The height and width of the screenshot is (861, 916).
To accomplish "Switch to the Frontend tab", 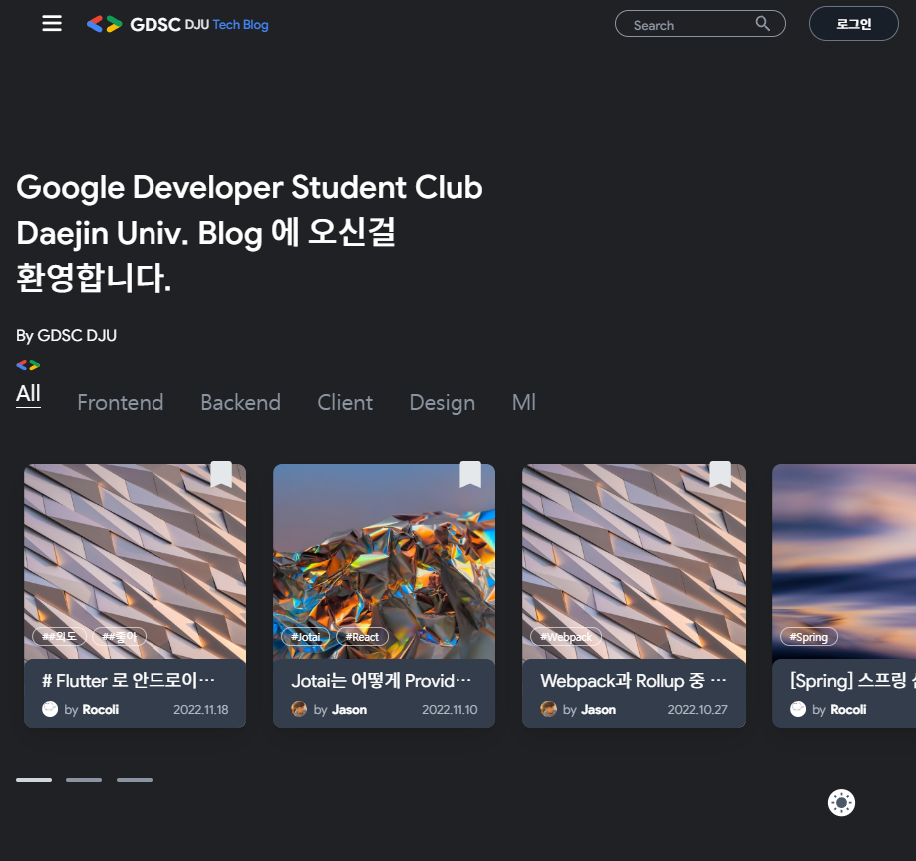I will (x=121, y=403).
